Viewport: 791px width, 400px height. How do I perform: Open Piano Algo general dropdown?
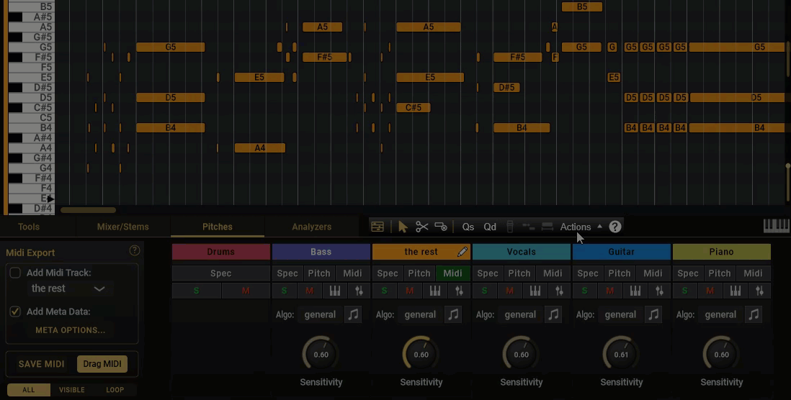720,314
